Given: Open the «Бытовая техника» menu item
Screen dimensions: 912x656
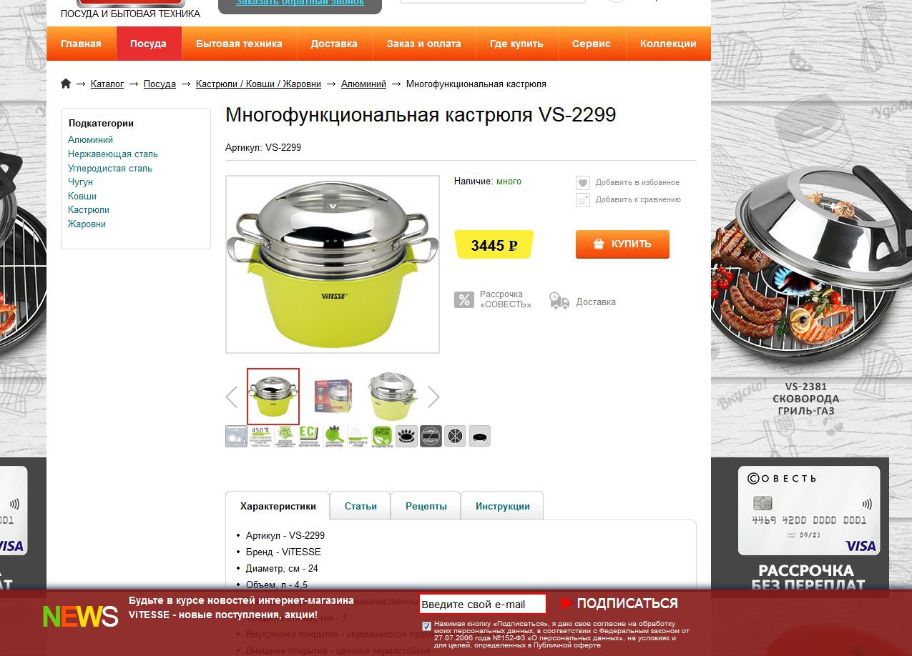Looking at the screenshot, I should [239, 44].
